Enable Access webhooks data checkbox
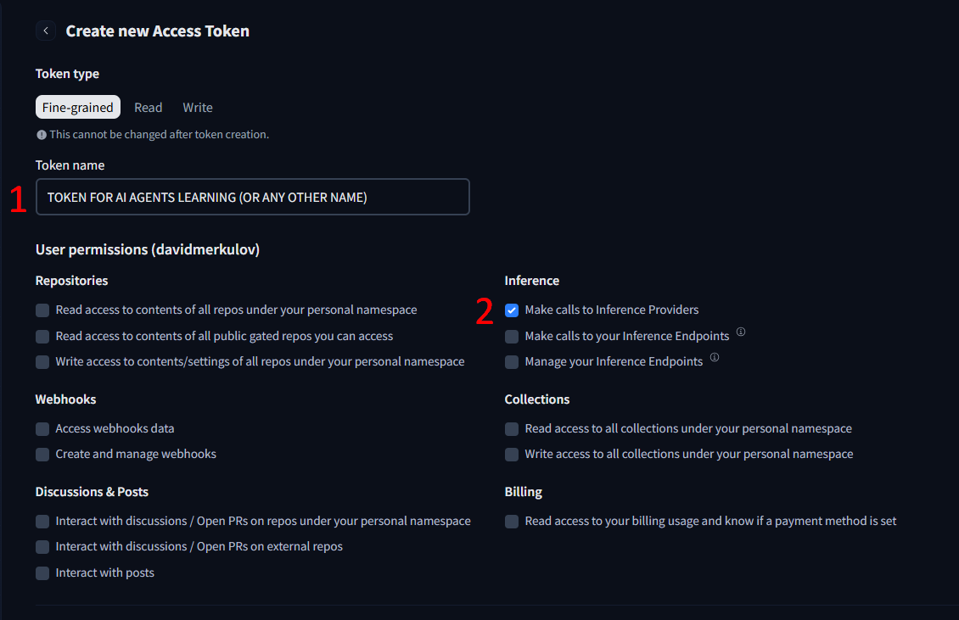The image size is (959, 620). (42, 429)
